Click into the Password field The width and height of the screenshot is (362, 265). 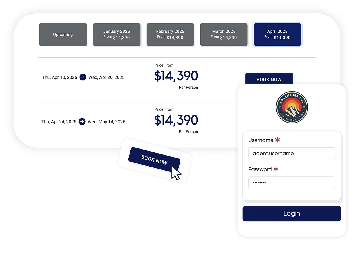click(292, 183)
